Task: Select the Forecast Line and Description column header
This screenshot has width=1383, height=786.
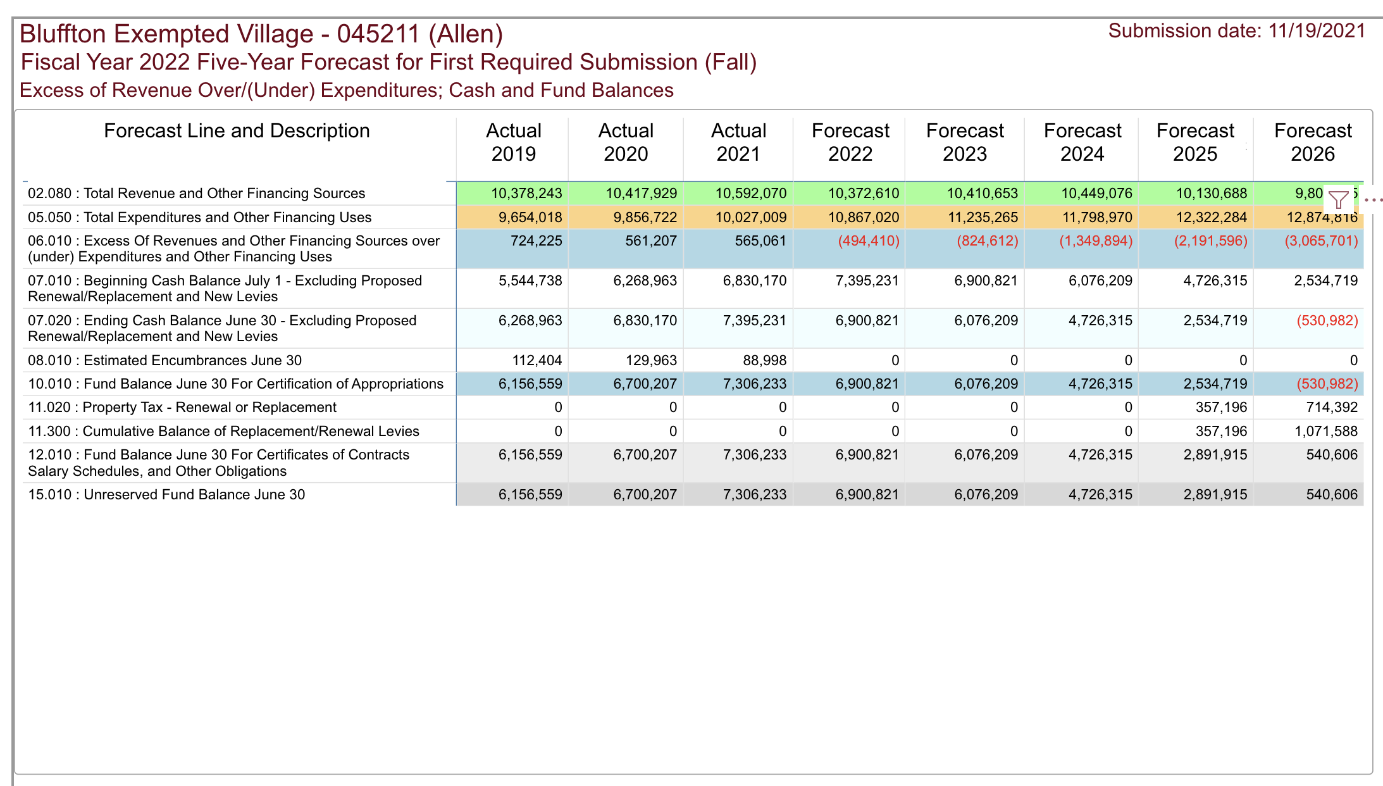Action: point(237,130)
